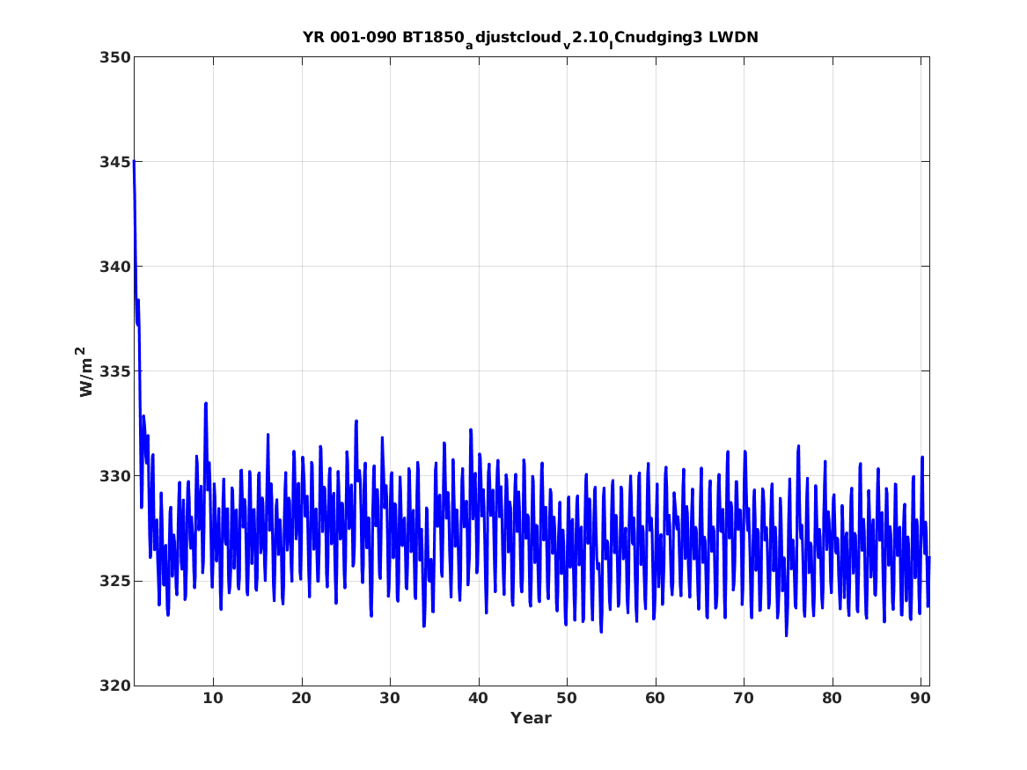Click x-axis tick label 60
This screenshot has height=770, width=1027.
[x=655, y=699]
